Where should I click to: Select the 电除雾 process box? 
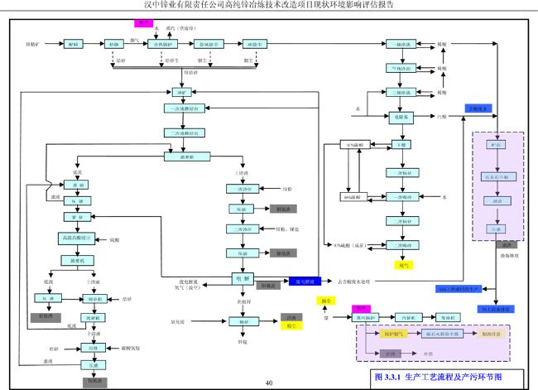coord(402,118)
